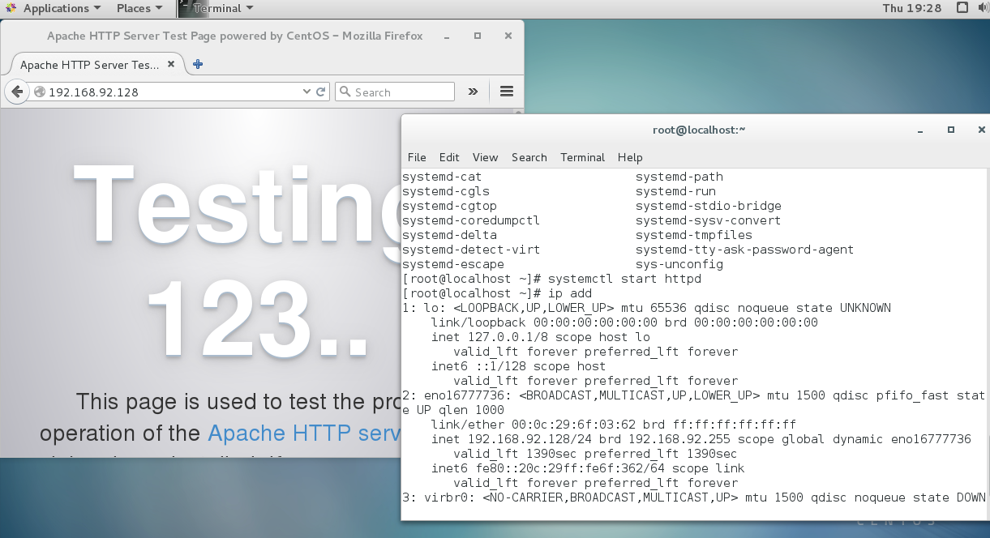Click 'systemd-sysv-convert' entry in terminal
Screen dimensions: 990x538
(708, 220)
